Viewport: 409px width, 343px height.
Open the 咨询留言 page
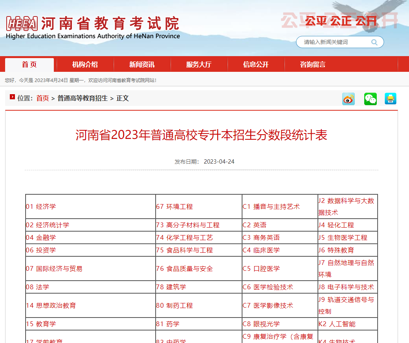(313, 65)
